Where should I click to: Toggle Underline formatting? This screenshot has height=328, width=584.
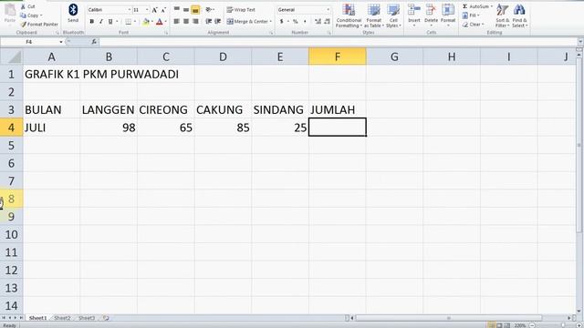click(x=110, y=22)
